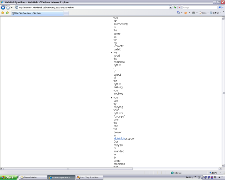Click the text "copy.py" in quotes

click(119, 117)
